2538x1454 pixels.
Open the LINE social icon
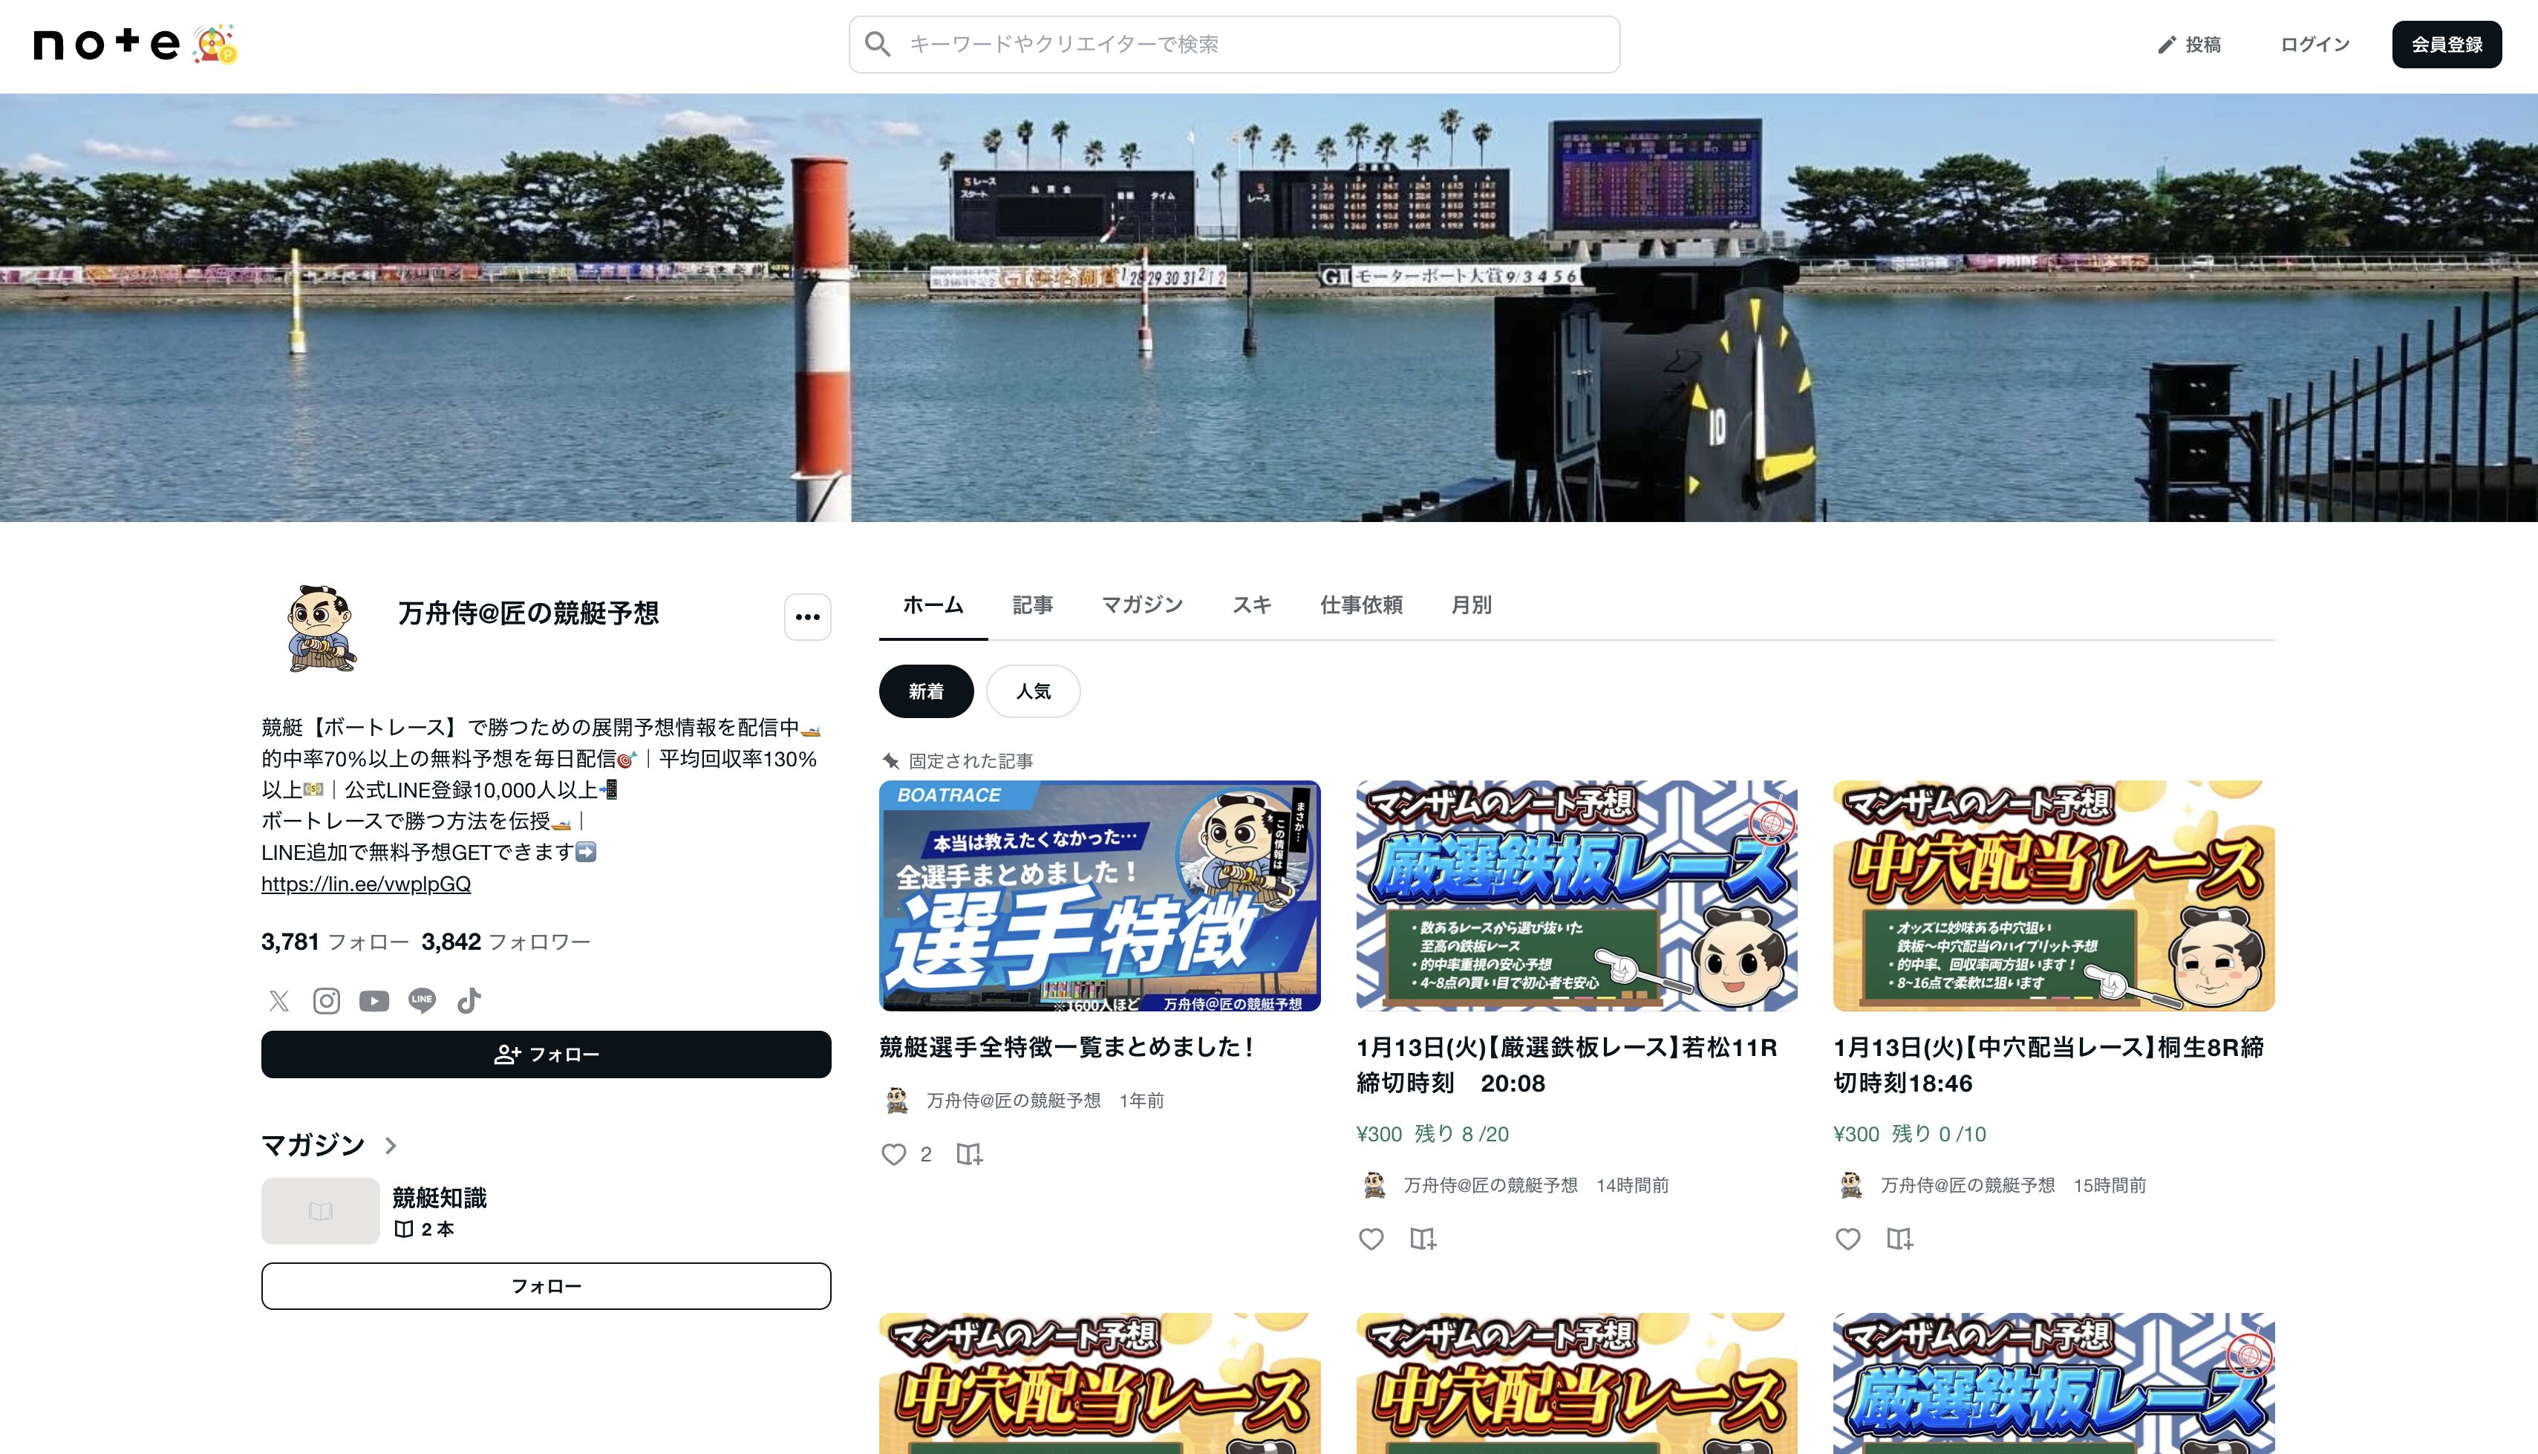(421, 1000)
